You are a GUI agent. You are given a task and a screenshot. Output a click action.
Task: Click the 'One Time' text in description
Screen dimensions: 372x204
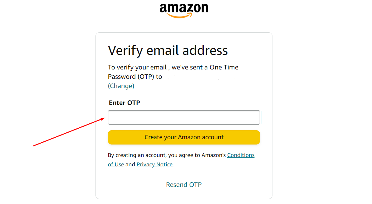[x=224, y=67]
